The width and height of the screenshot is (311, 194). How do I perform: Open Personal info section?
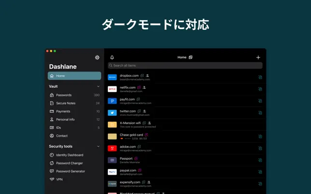point(74,119)
